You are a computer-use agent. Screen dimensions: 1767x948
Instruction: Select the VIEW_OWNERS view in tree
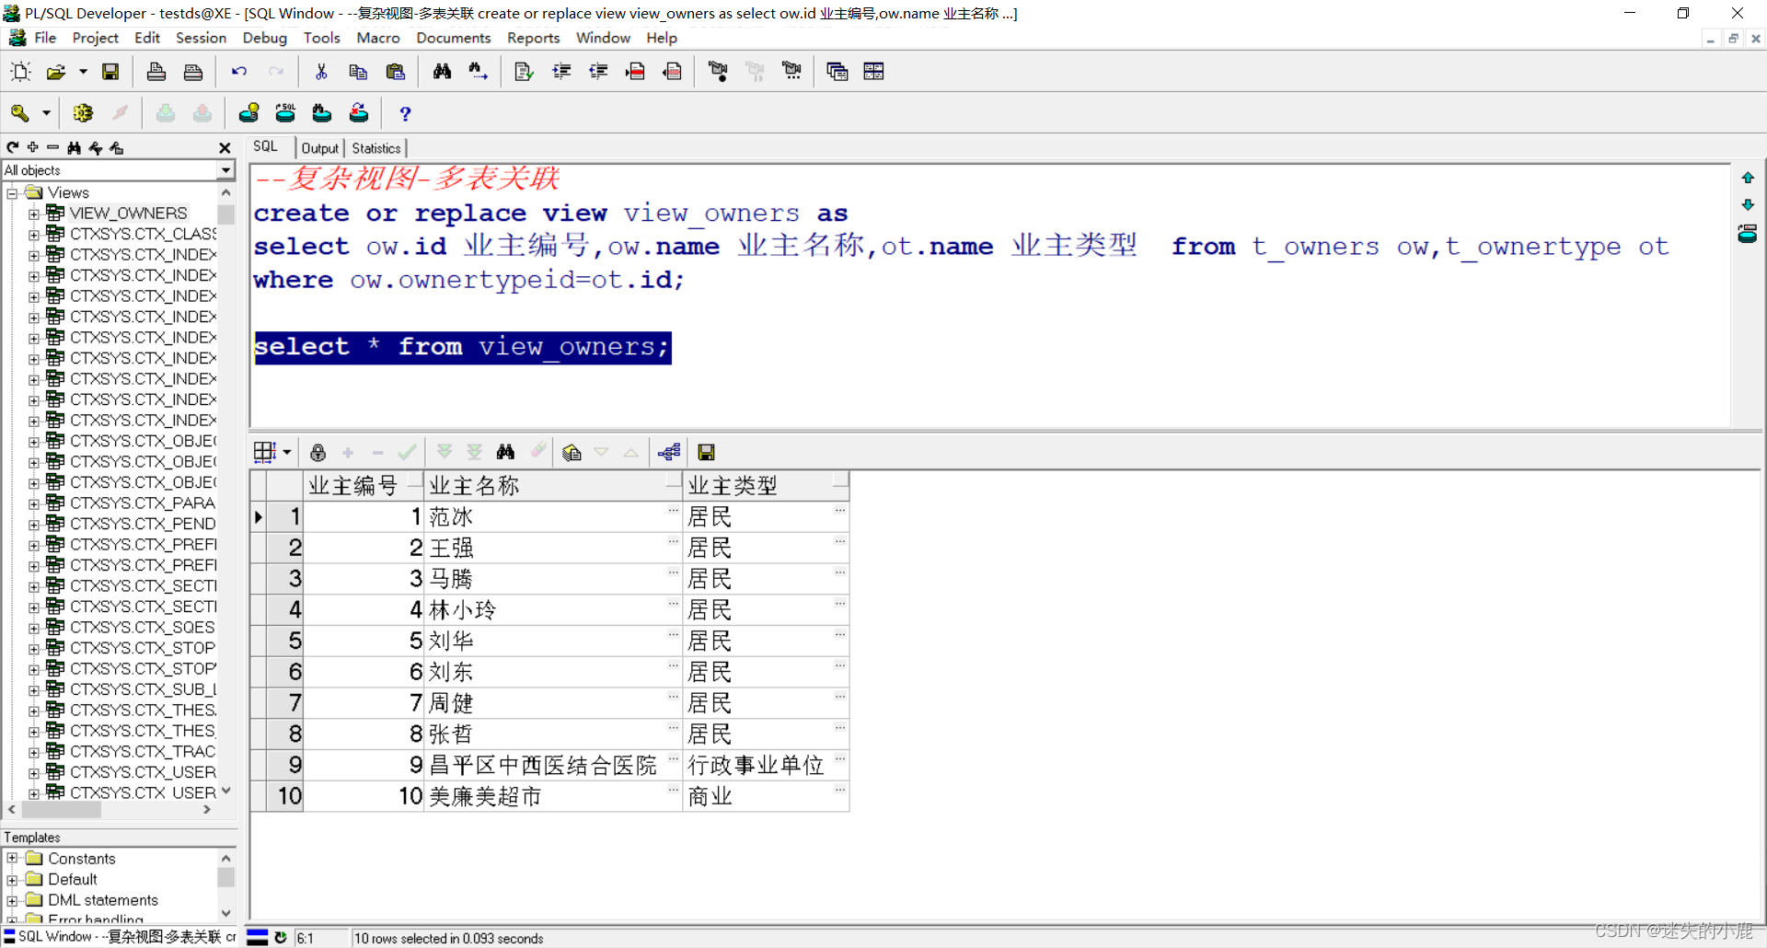(128, 214)
